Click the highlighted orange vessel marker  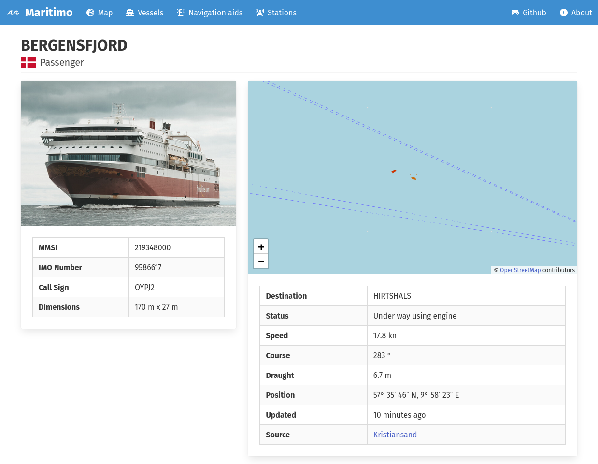pyautogui.click(x=413, y=178)
